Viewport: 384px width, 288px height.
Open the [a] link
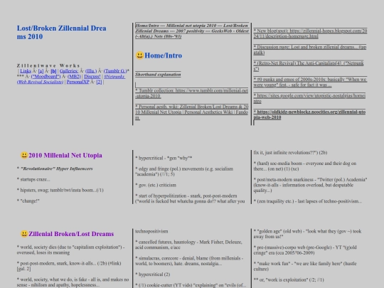tap(41, 71)
